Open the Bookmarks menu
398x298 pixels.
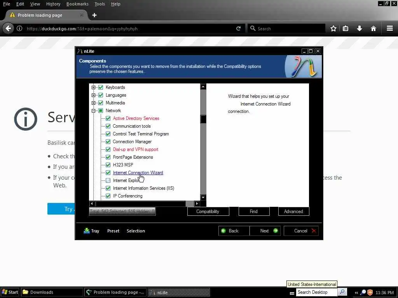point(77,4)
